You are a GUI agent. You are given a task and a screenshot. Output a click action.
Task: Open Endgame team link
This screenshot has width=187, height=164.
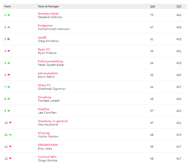45,25
